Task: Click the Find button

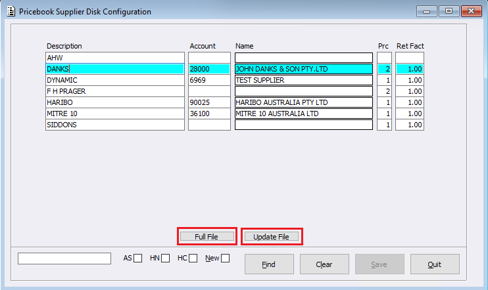Action: [x=269, y=264]
